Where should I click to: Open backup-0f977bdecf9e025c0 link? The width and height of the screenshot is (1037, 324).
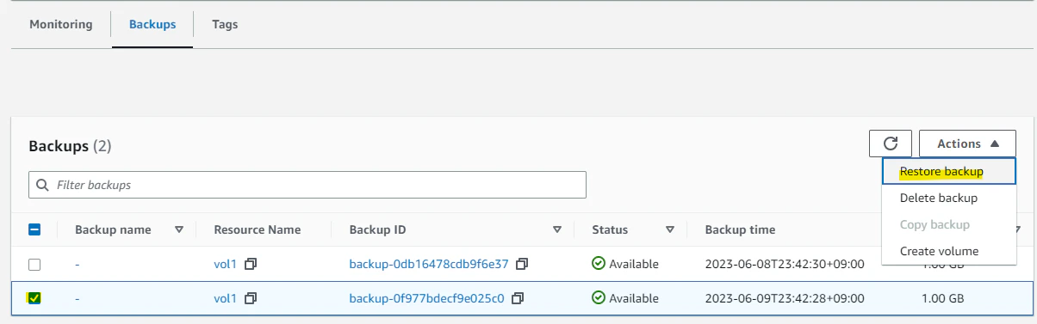[426, 298]
